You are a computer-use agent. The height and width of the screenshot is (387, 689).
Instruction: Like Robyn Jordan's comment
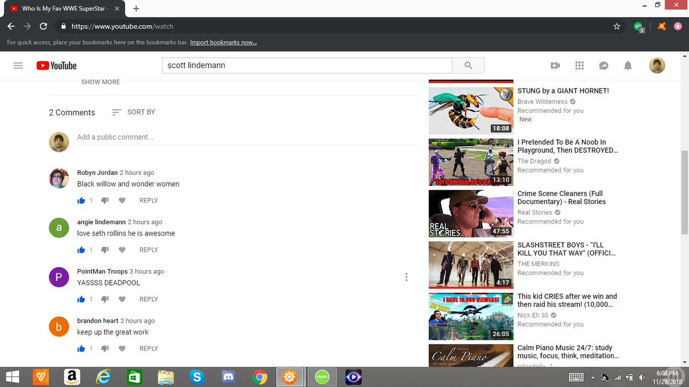click(x=81, y=201)
